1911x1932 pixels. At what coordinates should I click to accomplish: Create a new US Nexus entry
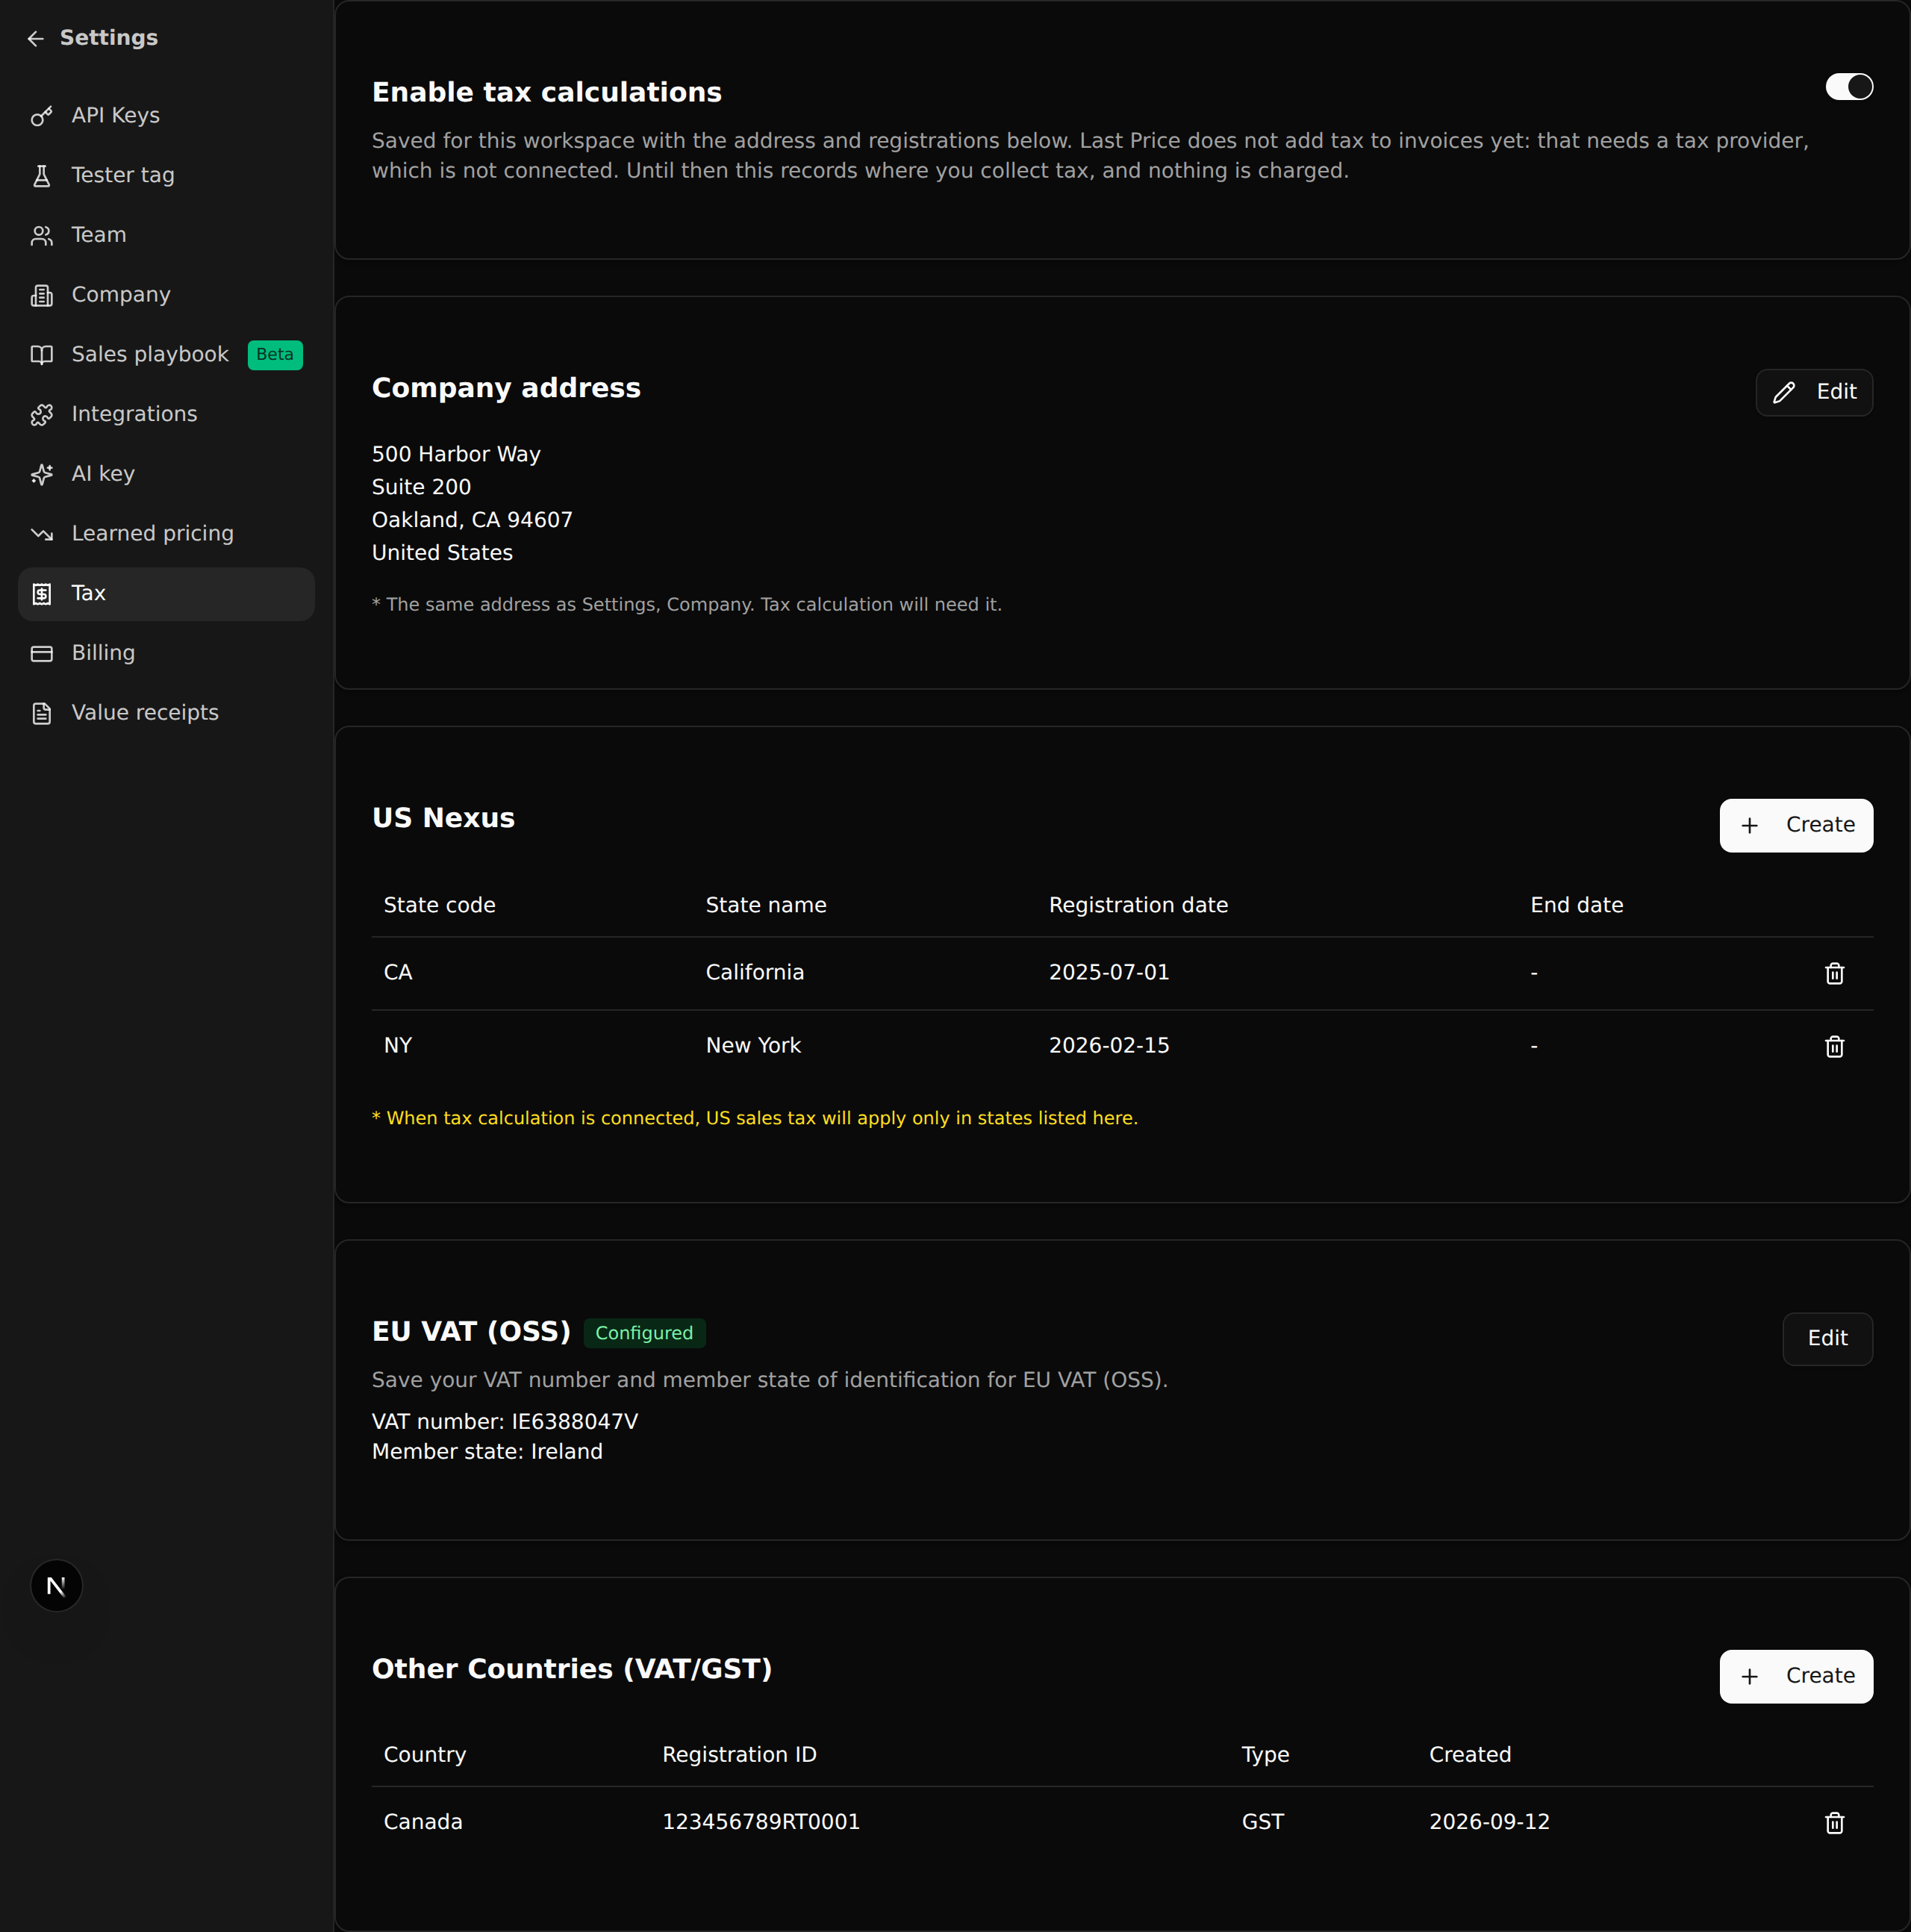point(1796,825)
